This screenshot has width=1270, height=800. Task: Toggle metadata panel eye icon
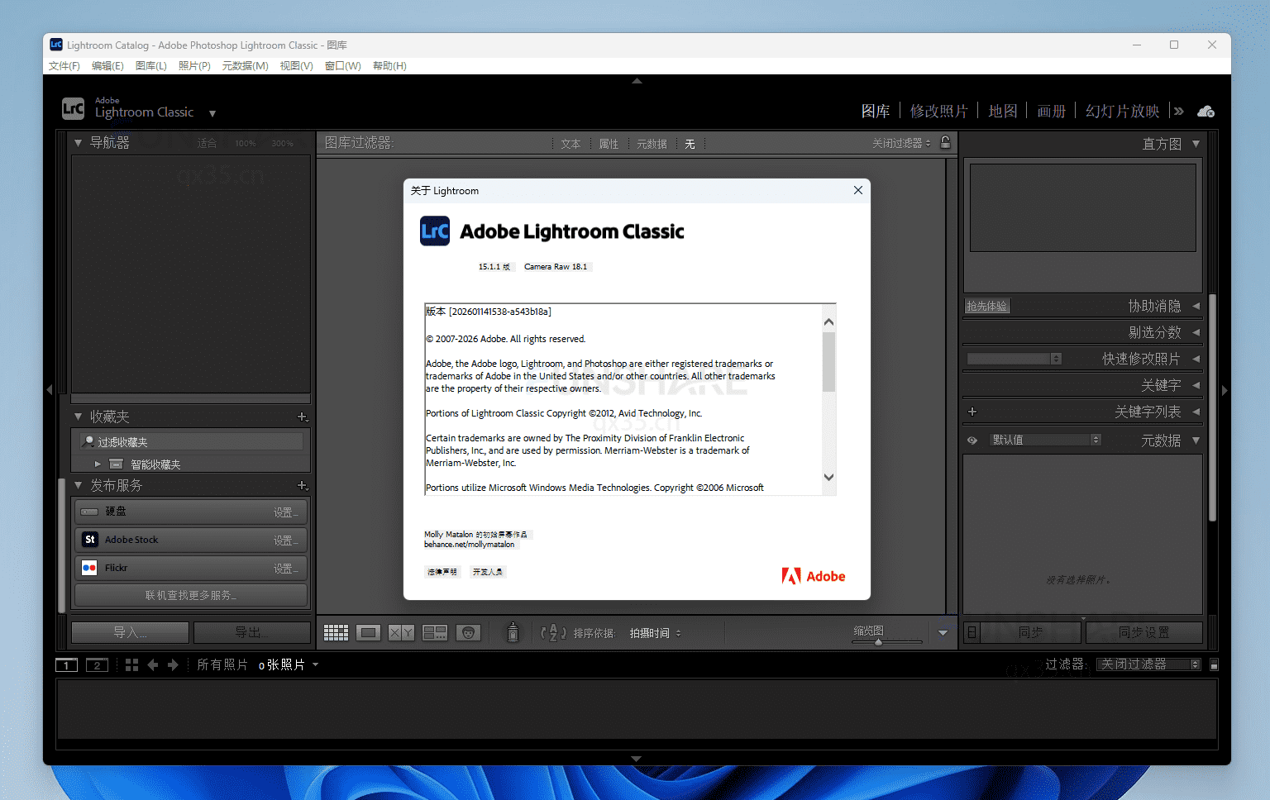tap(972, 440)
